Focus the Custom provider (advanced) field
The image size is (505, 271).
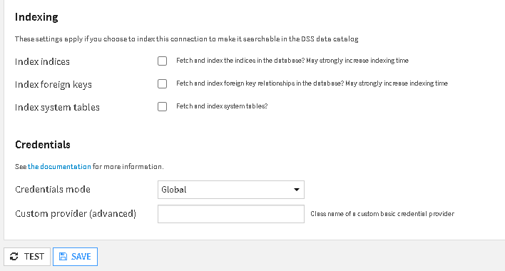point(231,214)
